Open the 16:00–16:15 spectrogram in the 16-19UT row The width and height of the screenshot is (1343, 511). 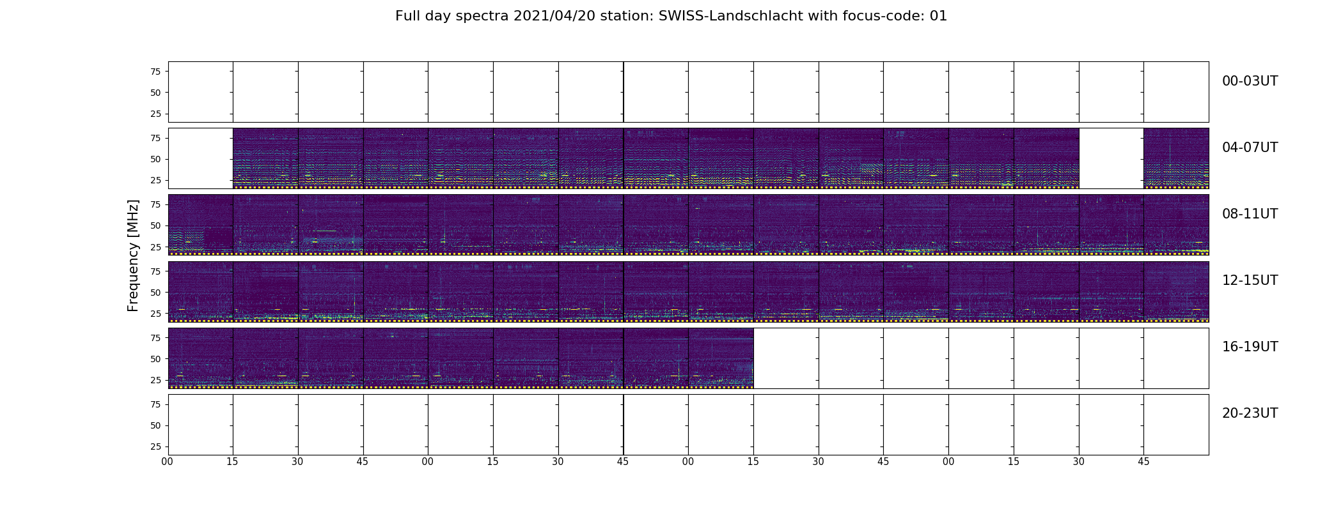click(200, 358)
